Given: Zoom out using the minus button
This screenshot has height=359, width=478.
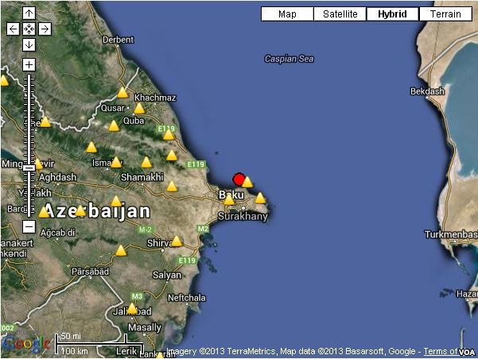Looking at the screenshot, I should tap(29, 226).
